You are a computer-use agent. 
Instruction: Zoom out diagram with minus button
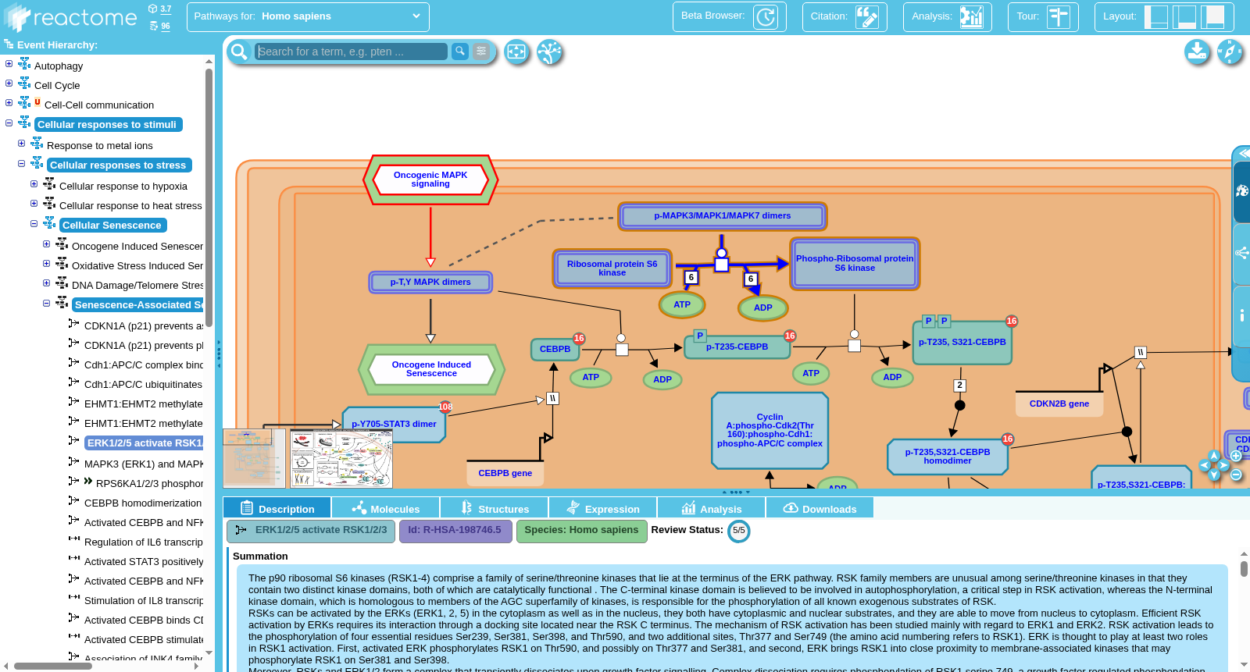point(1236,475)
